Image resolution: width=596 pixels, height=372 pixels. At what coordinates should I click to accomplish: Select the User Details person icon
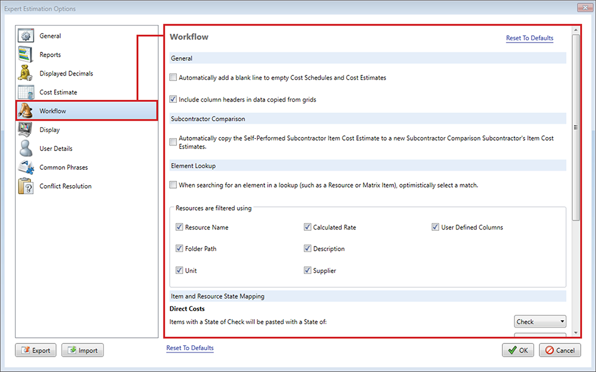click(x=26, y=149)
